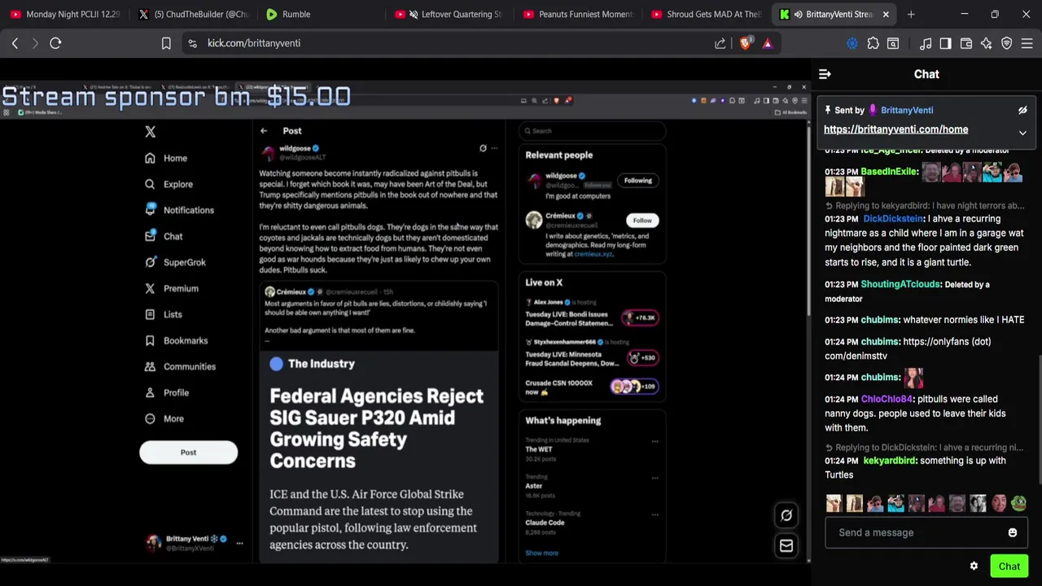Screen dimensions: 1042x586
Task: Toggle Following button for wildgoose in stream
Action: pyautogui.click(x=638, y=181)
